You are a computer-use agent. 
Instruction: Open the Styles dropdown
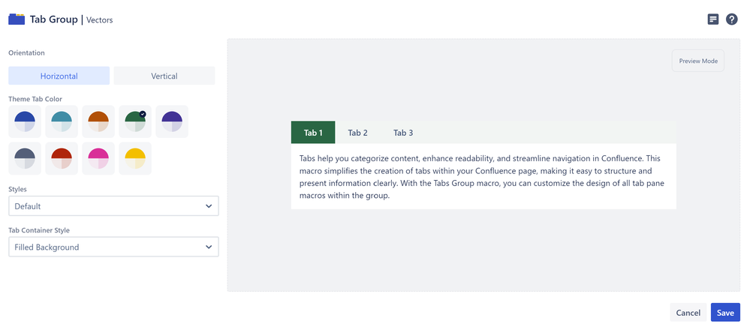coord(113,206)
